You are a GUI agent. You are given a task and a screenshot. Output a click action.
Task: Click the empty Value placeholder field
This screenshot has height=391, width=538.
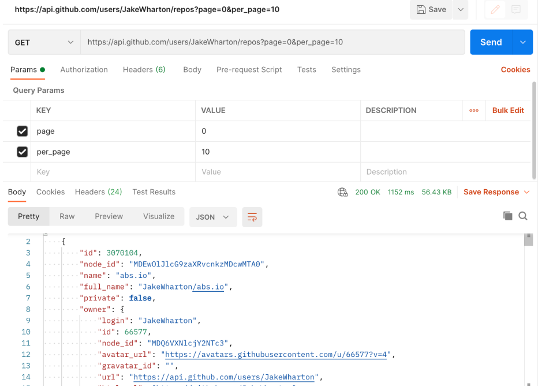coord(278,172)
